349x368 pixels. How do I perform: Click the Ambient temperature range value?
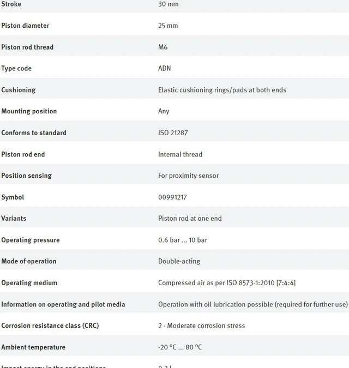[180, 347]
